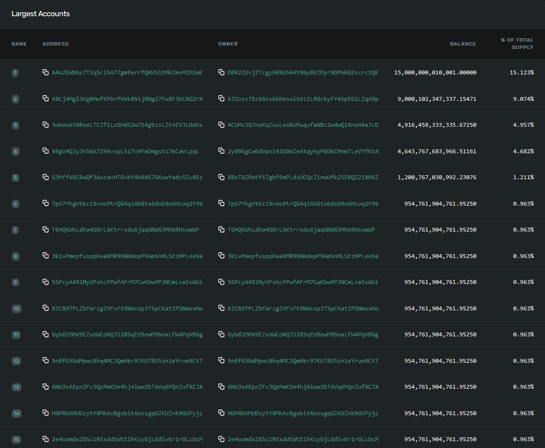This screenshot has height=448, width=545.
Task: Copy rank 2 owner address 6JZoszTBzk
Action: [221, 98]
